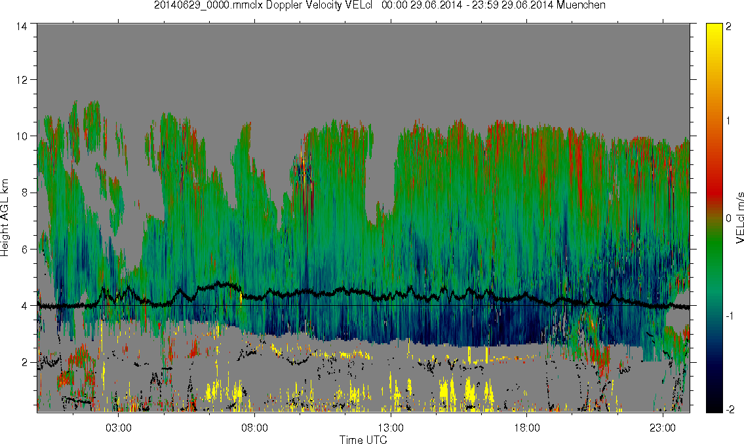This screenshot has width=744, height=444.
Task: Click height label '14' on the y-axis
Action: (22, 27)
